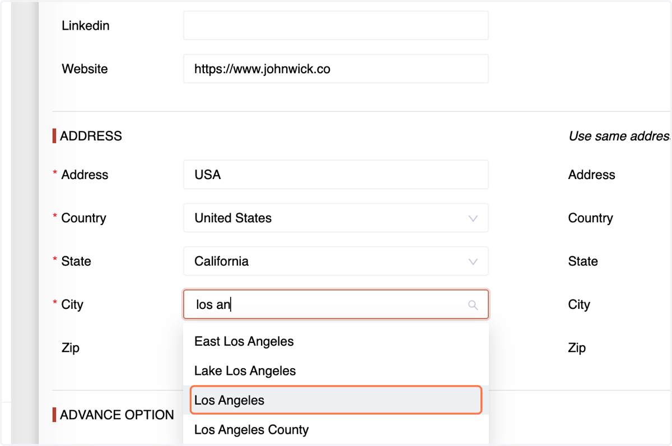Select East Los Angeles from city list
The height and width of the screenshot is (446, 672).
(335, 341)
